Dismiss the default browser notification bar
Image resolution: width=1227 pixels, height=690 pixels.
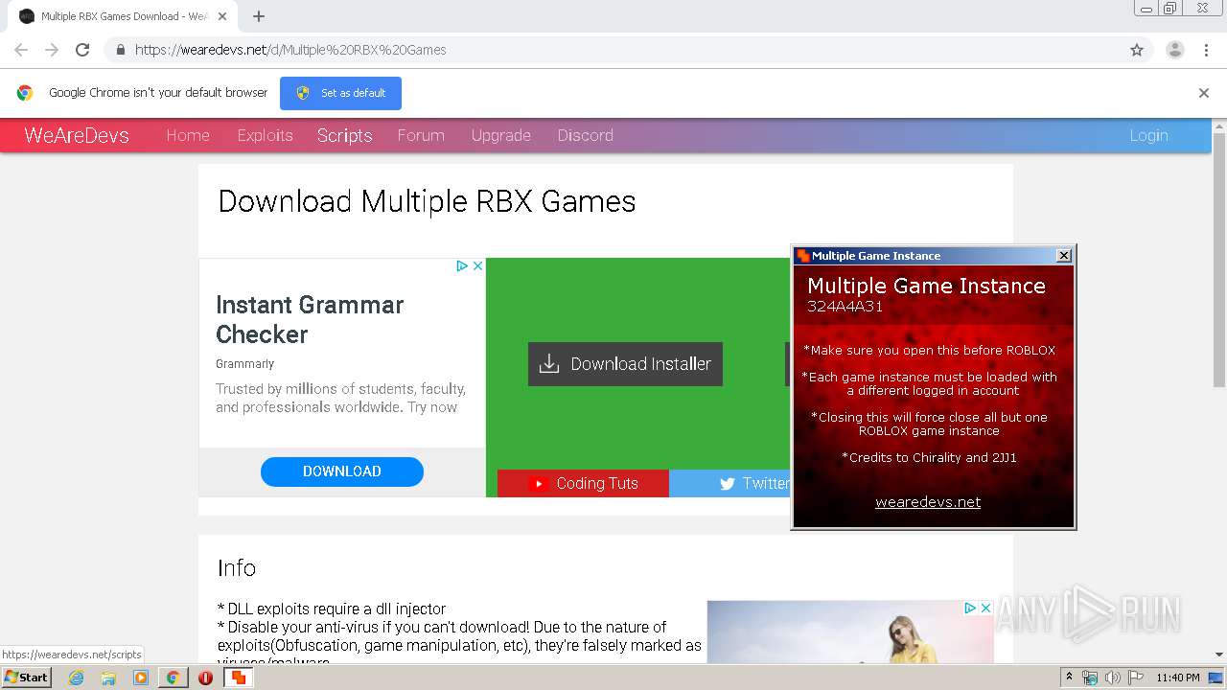coord(1203,93)
